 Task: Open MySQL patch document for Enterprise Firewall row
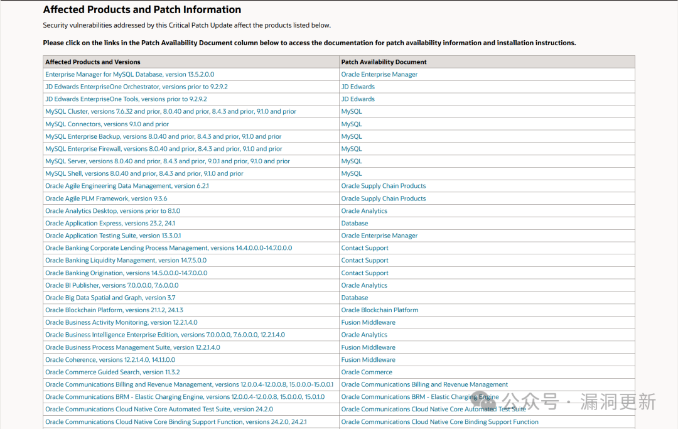point(352,149)
